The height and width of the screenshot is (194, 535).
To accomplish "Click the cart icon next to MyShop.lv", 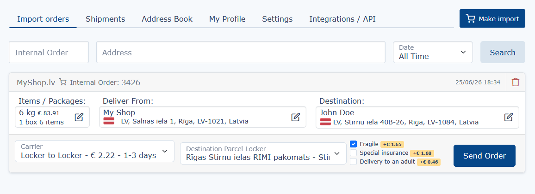I will pos(63,82).
